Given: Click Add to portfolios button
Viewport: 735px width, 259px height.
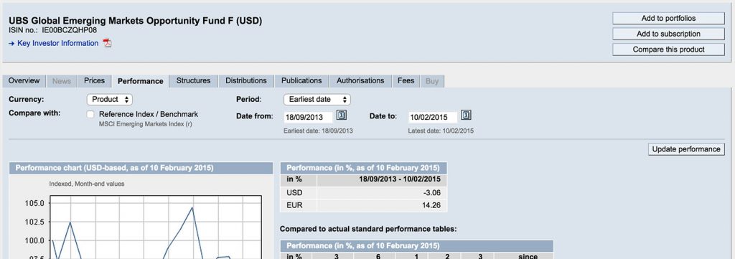Looking at the screenshot, I should tap(668, 18).
